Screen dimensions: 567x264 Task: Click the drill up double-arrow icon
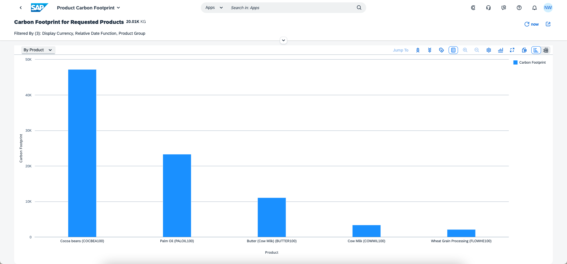coord(418,50)
